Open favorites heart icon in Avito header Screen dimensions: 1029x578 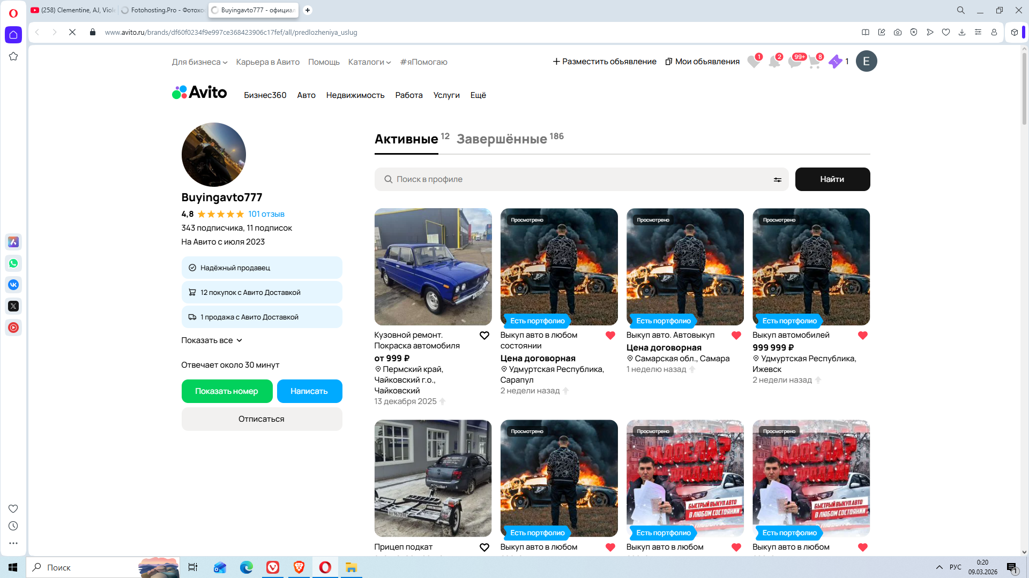click(x=753, y=62)
